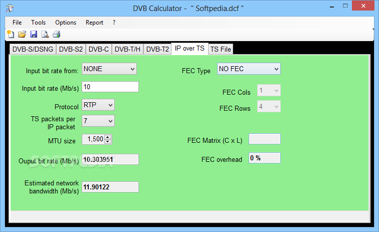379x232 pixels.
Task: Select the IP over TS tab
Action: point(189,49)
